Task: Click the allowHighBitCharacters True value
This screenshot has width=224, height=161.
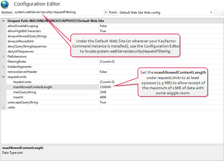Action: (103, 31)
